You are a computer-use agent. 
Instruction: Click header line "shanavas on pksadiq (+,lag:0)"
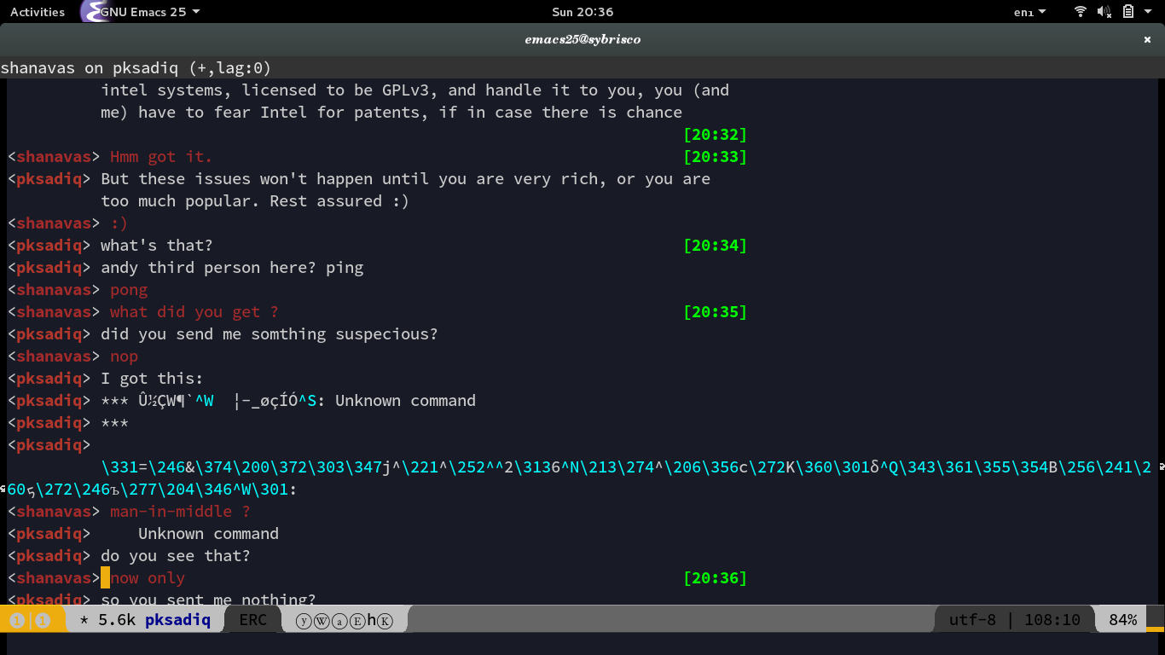[136, 68]
